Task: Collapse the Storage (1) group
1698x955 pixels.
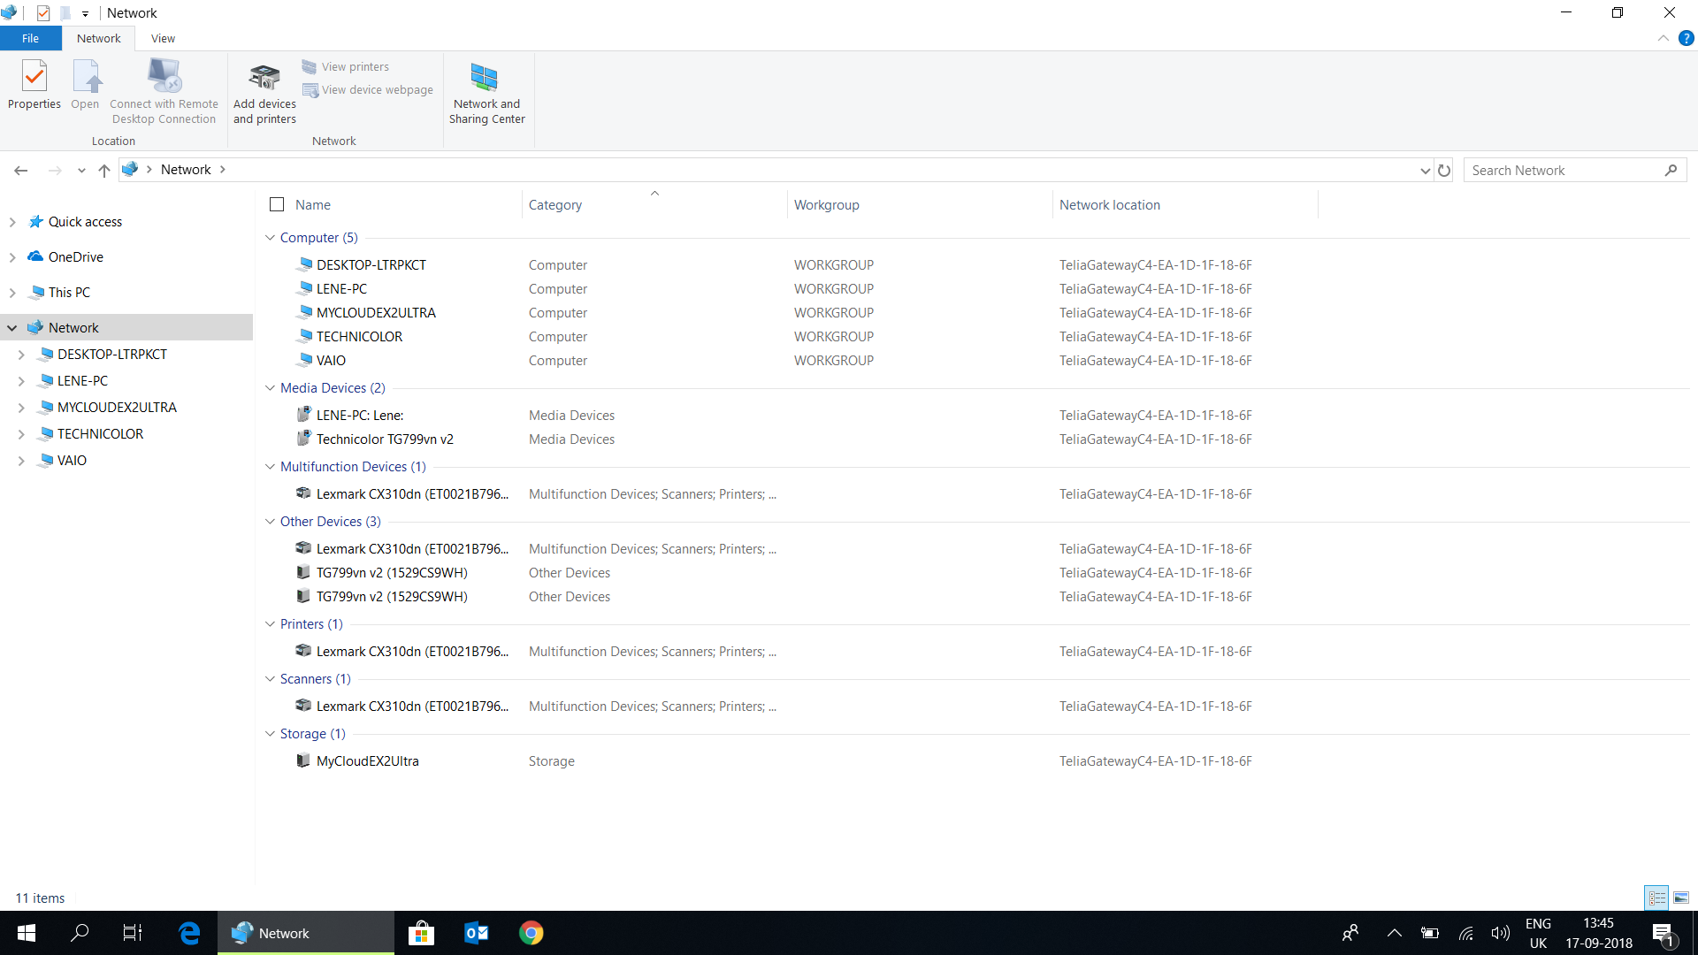Action: (270, 734)
